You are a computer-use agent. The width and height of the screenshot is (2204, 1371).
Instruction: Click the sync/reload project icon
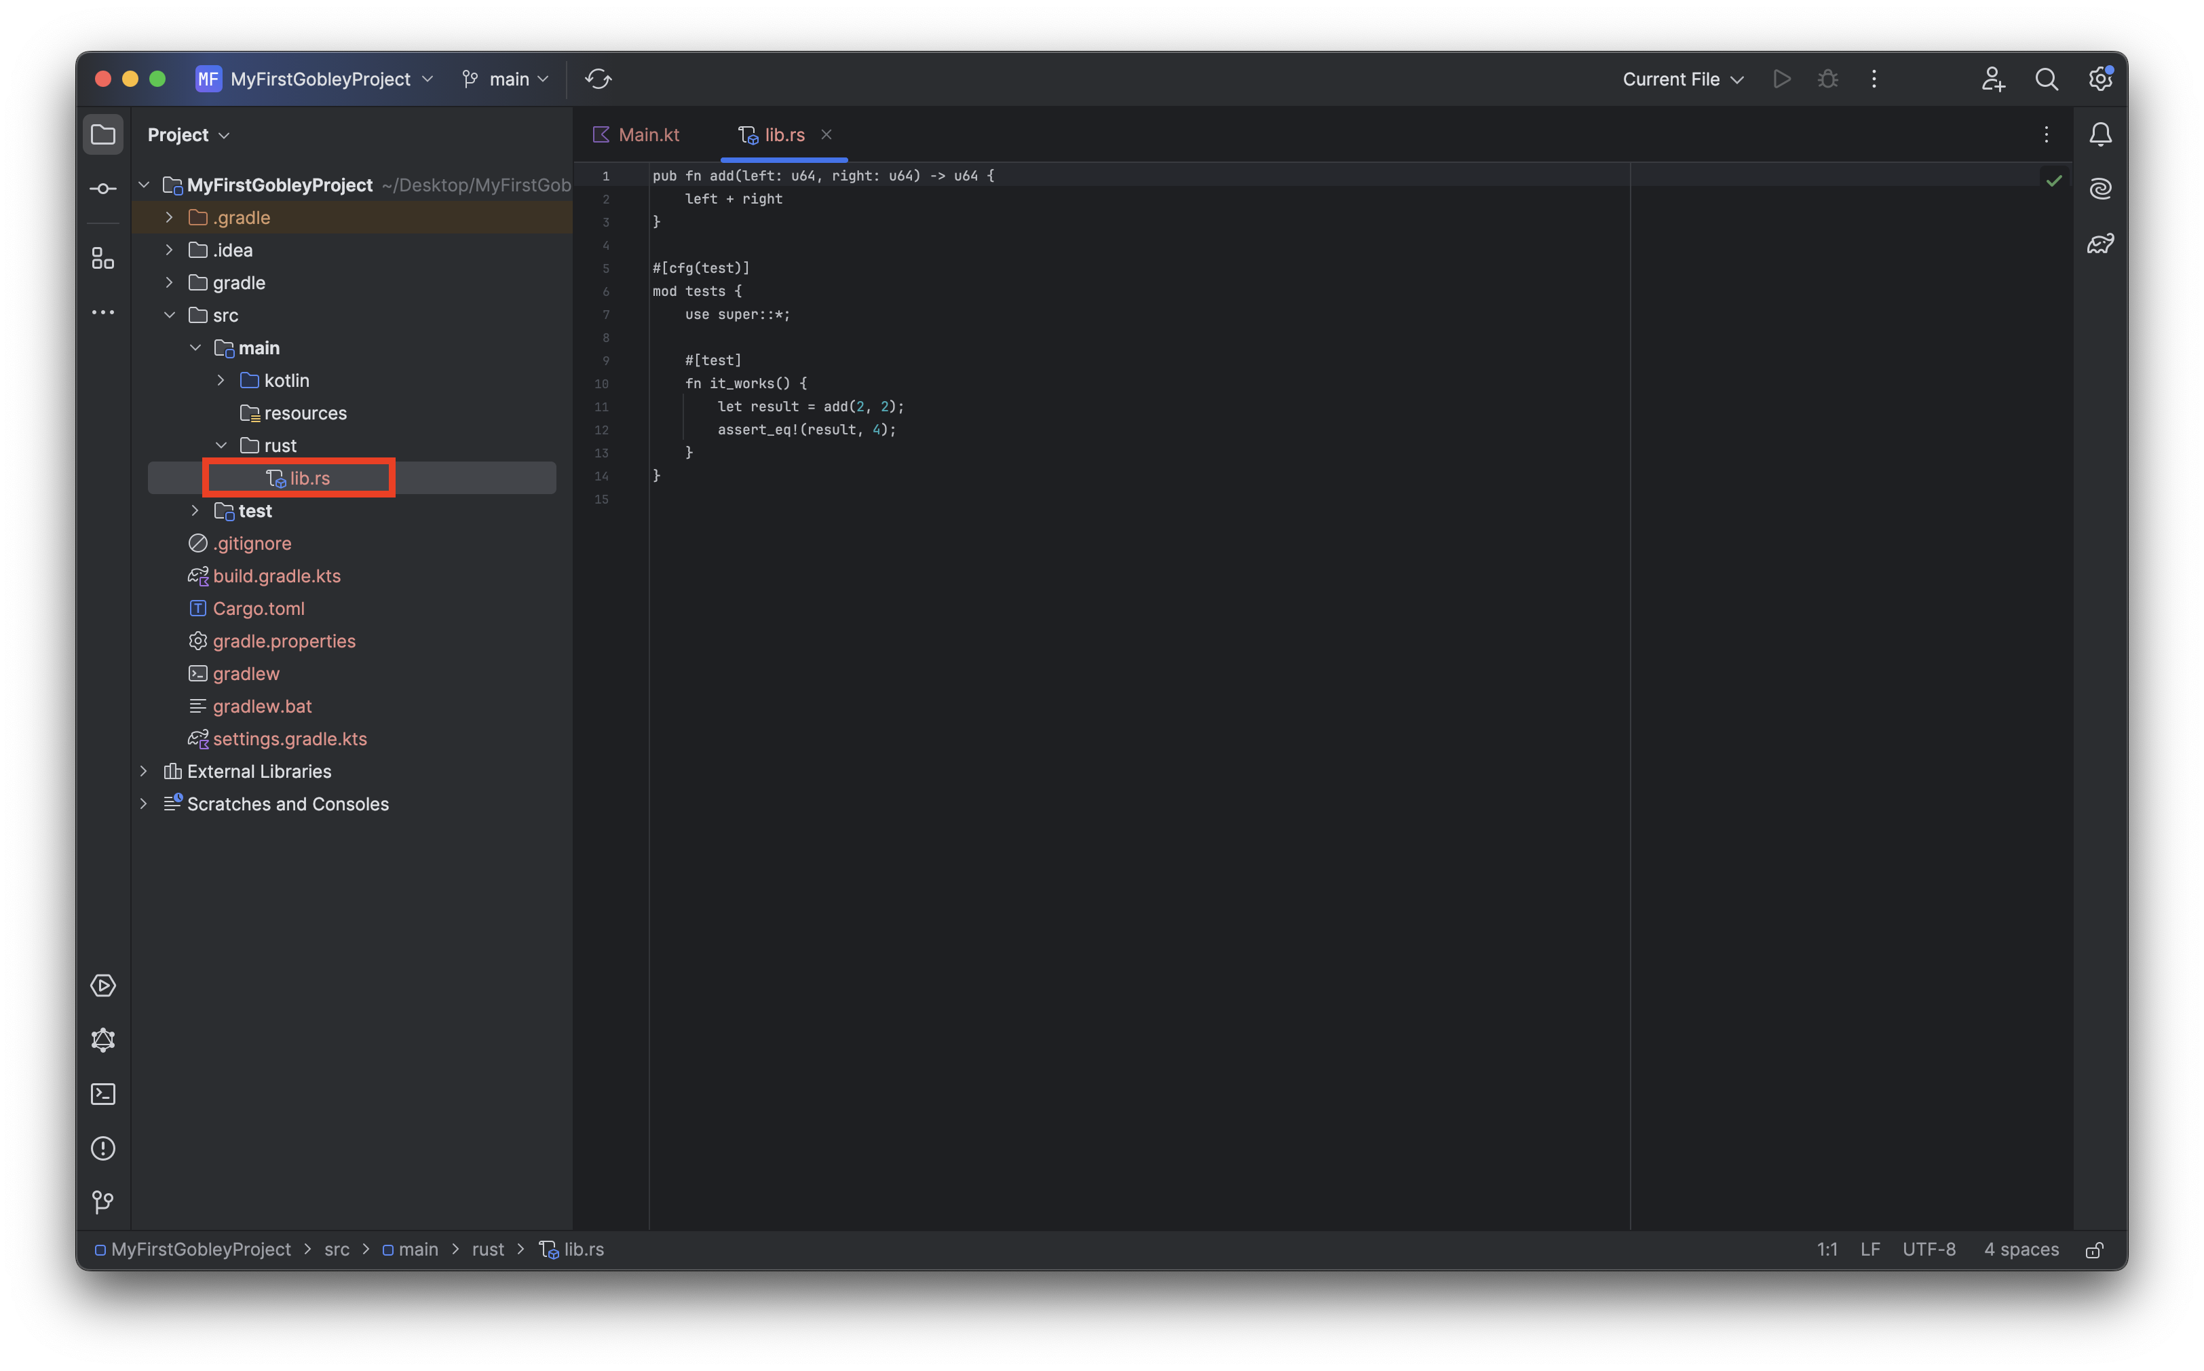pos(597,79)
